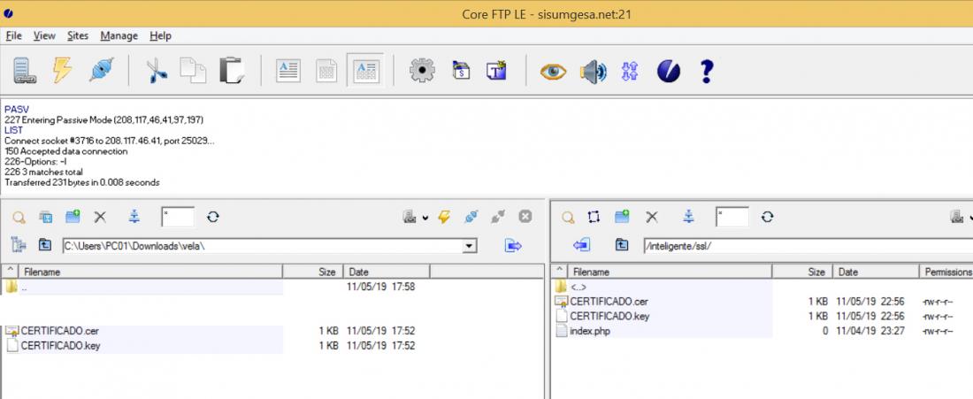The width and height of the screenshot is (973, 399).
Task: Click the Core FTP globe logo icon
Action: pyautogui.click(x=669, y=72)
